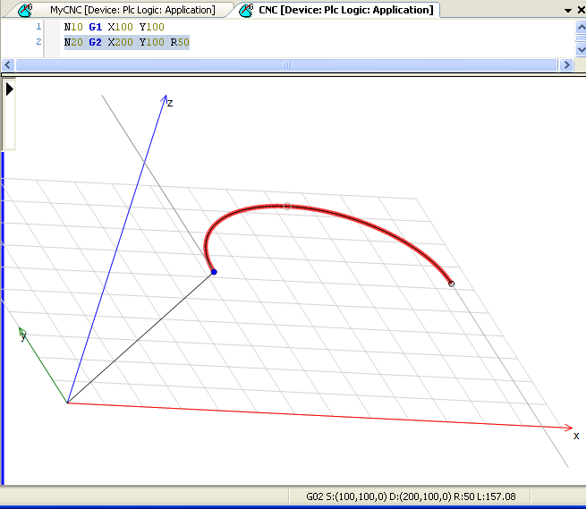This screenshot has width=586, height=509.
Task: Click the horizontal scrollbar left arrow
Action: pyautogui.click(x=8, y=64)
